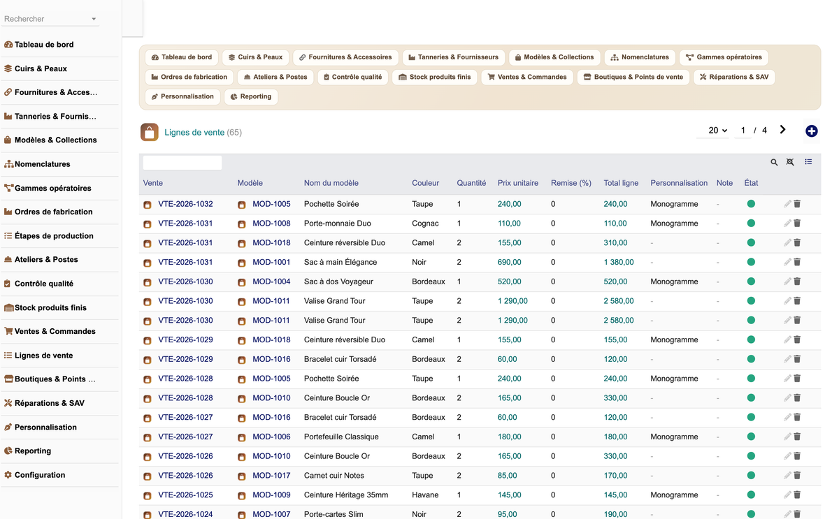Click the Ventes & Commandes cart sidebar icon
The height and width of the screenshot is (519, 839).
click(8, 331)
